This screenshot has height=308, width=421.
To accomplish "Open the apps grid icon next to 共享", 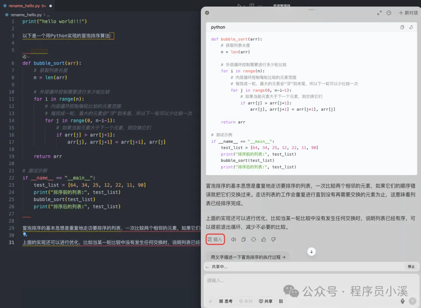I will coord(281,301).
